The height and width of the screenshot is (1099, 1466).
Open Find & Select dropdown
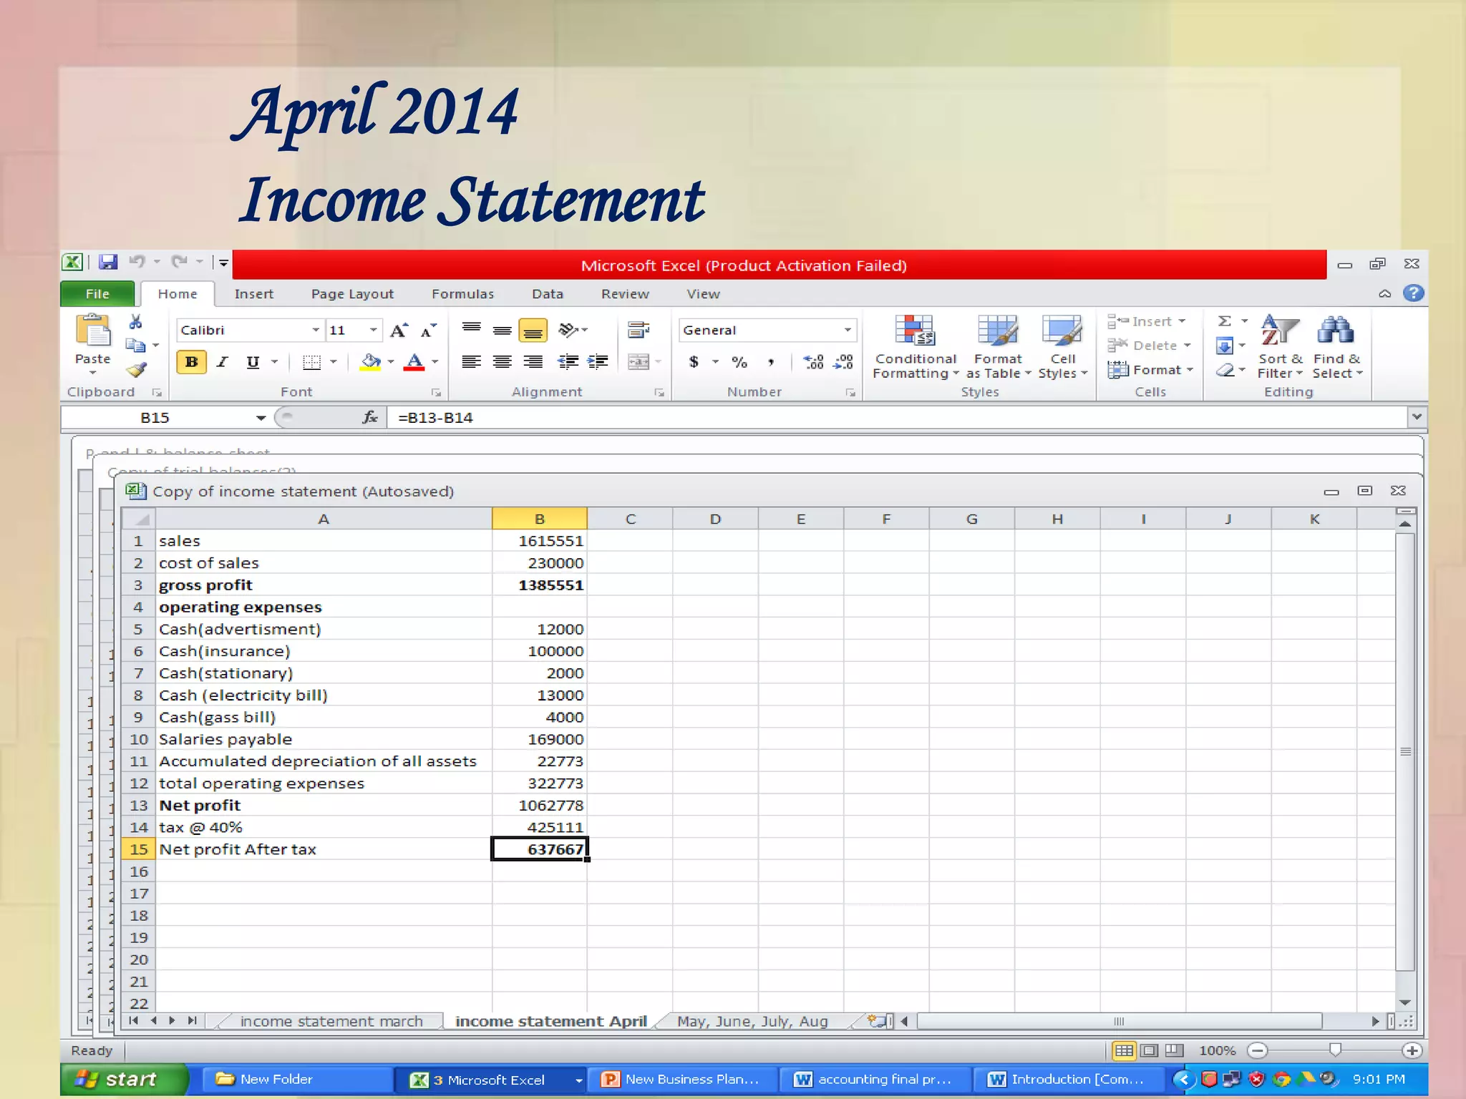1336,348
